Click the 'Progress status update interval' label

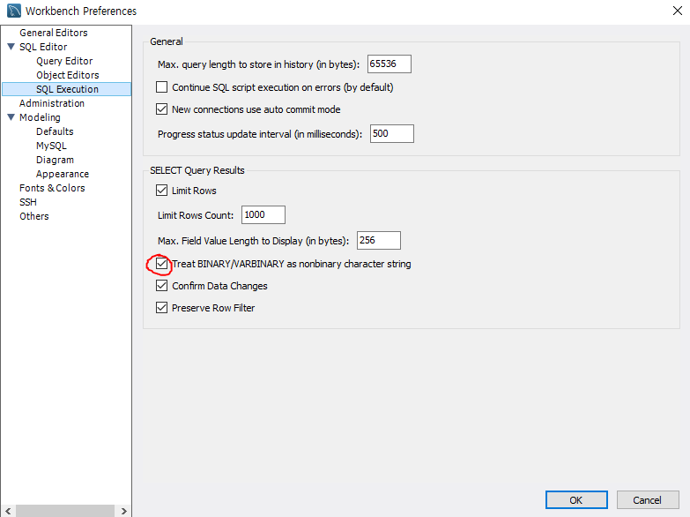point(260,134)
